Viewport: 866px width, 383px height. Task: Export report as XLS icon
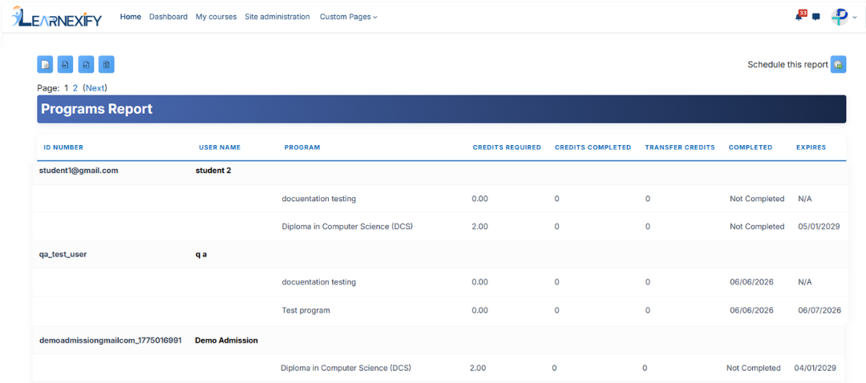point(86,65)
